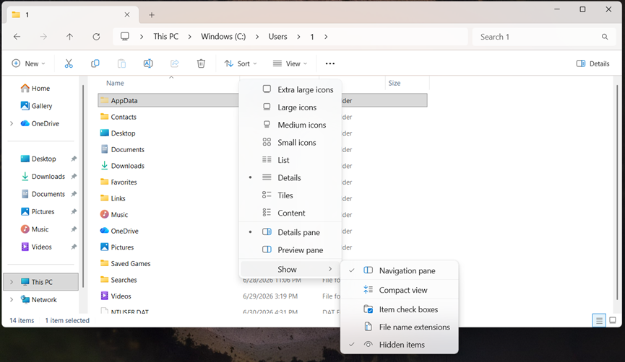This screenshot has height=362, width=625.
Task: Enable File name extensions option
Action: tap(400, 327)
